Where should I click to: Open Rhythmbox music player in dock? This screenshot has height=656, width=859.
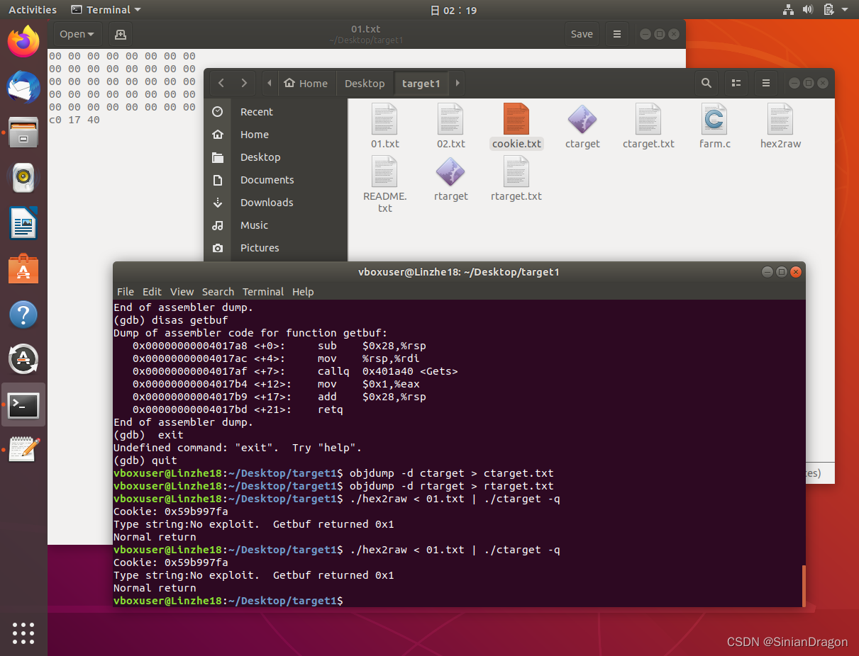click(x=23, y=178)
